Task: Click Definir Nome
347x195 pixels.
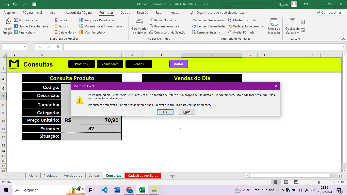Action: (161, 20)
